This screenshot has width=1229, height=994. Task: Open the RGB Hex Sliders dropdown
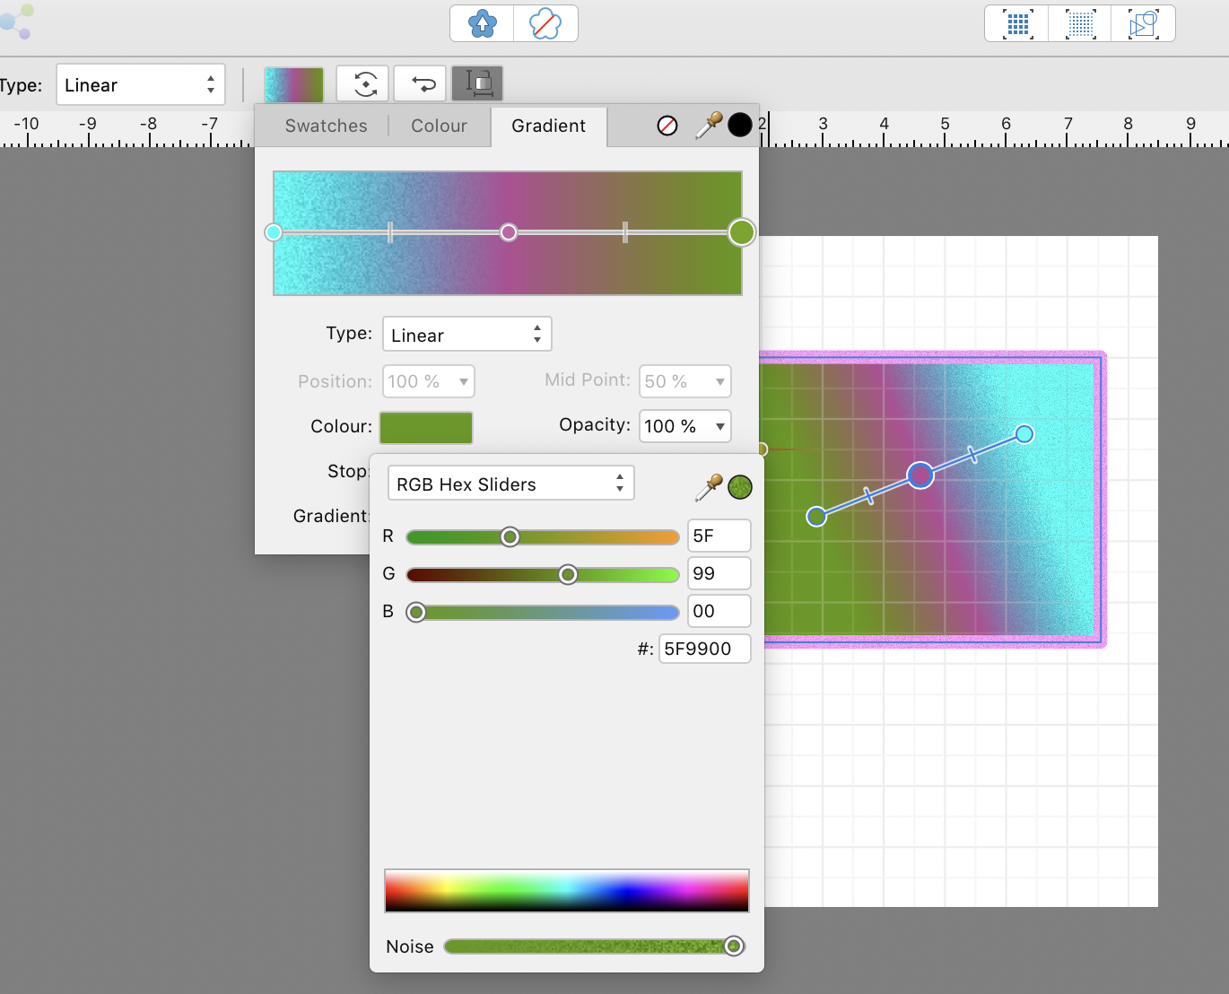point(510,483)
